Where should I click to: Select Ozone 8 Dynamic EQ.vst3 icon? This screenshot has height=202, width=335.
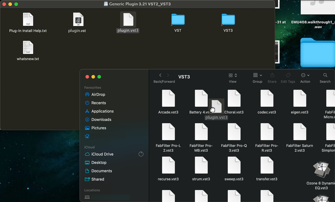(x=321, y=170)
